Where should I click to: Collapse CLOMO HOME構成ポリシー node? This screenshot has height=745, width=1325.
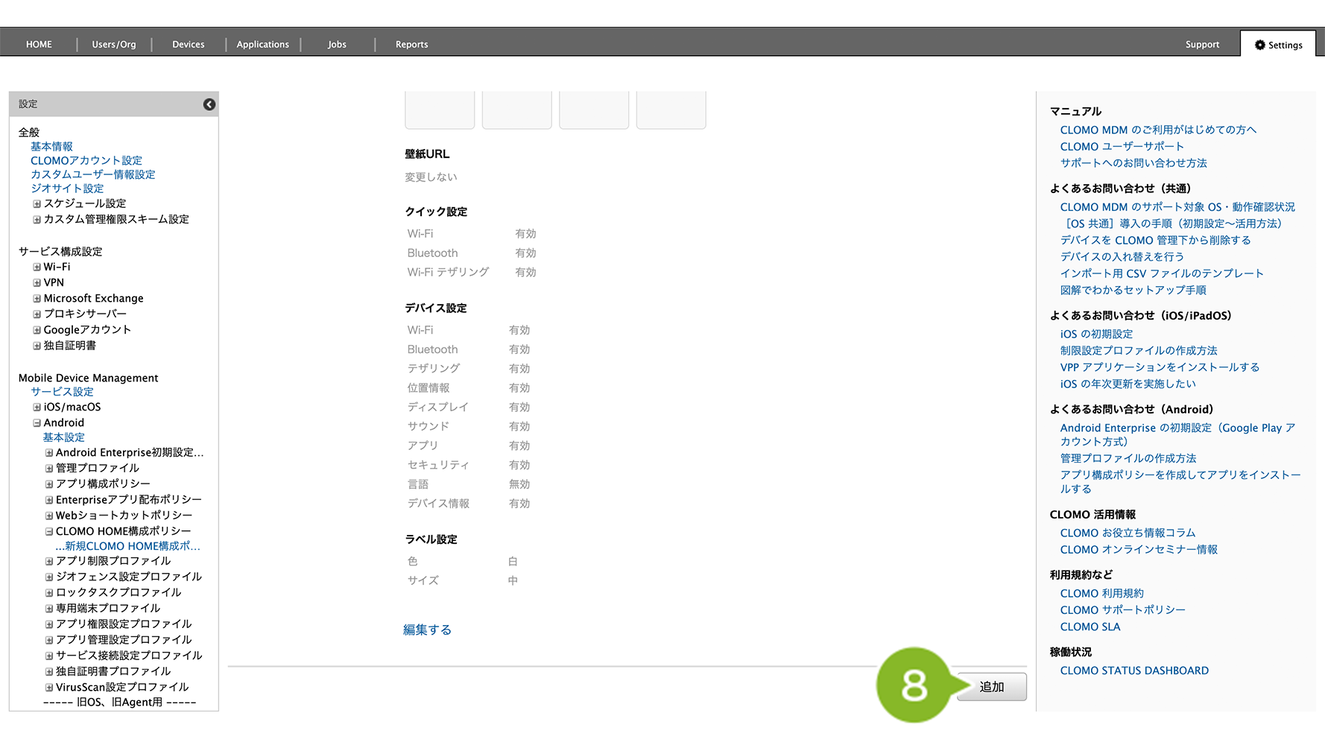(x=49, y=532)
